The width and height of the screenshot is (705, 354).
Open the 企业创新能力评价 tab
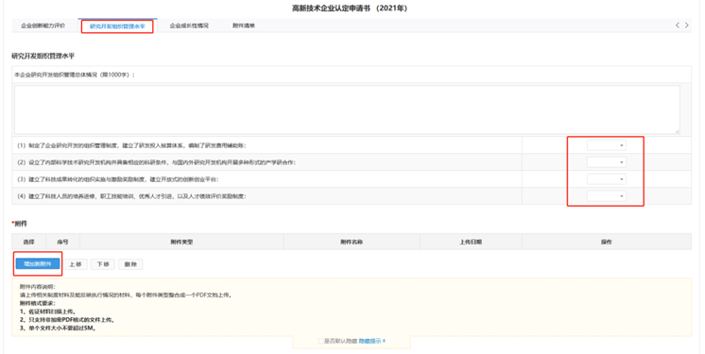43,25
